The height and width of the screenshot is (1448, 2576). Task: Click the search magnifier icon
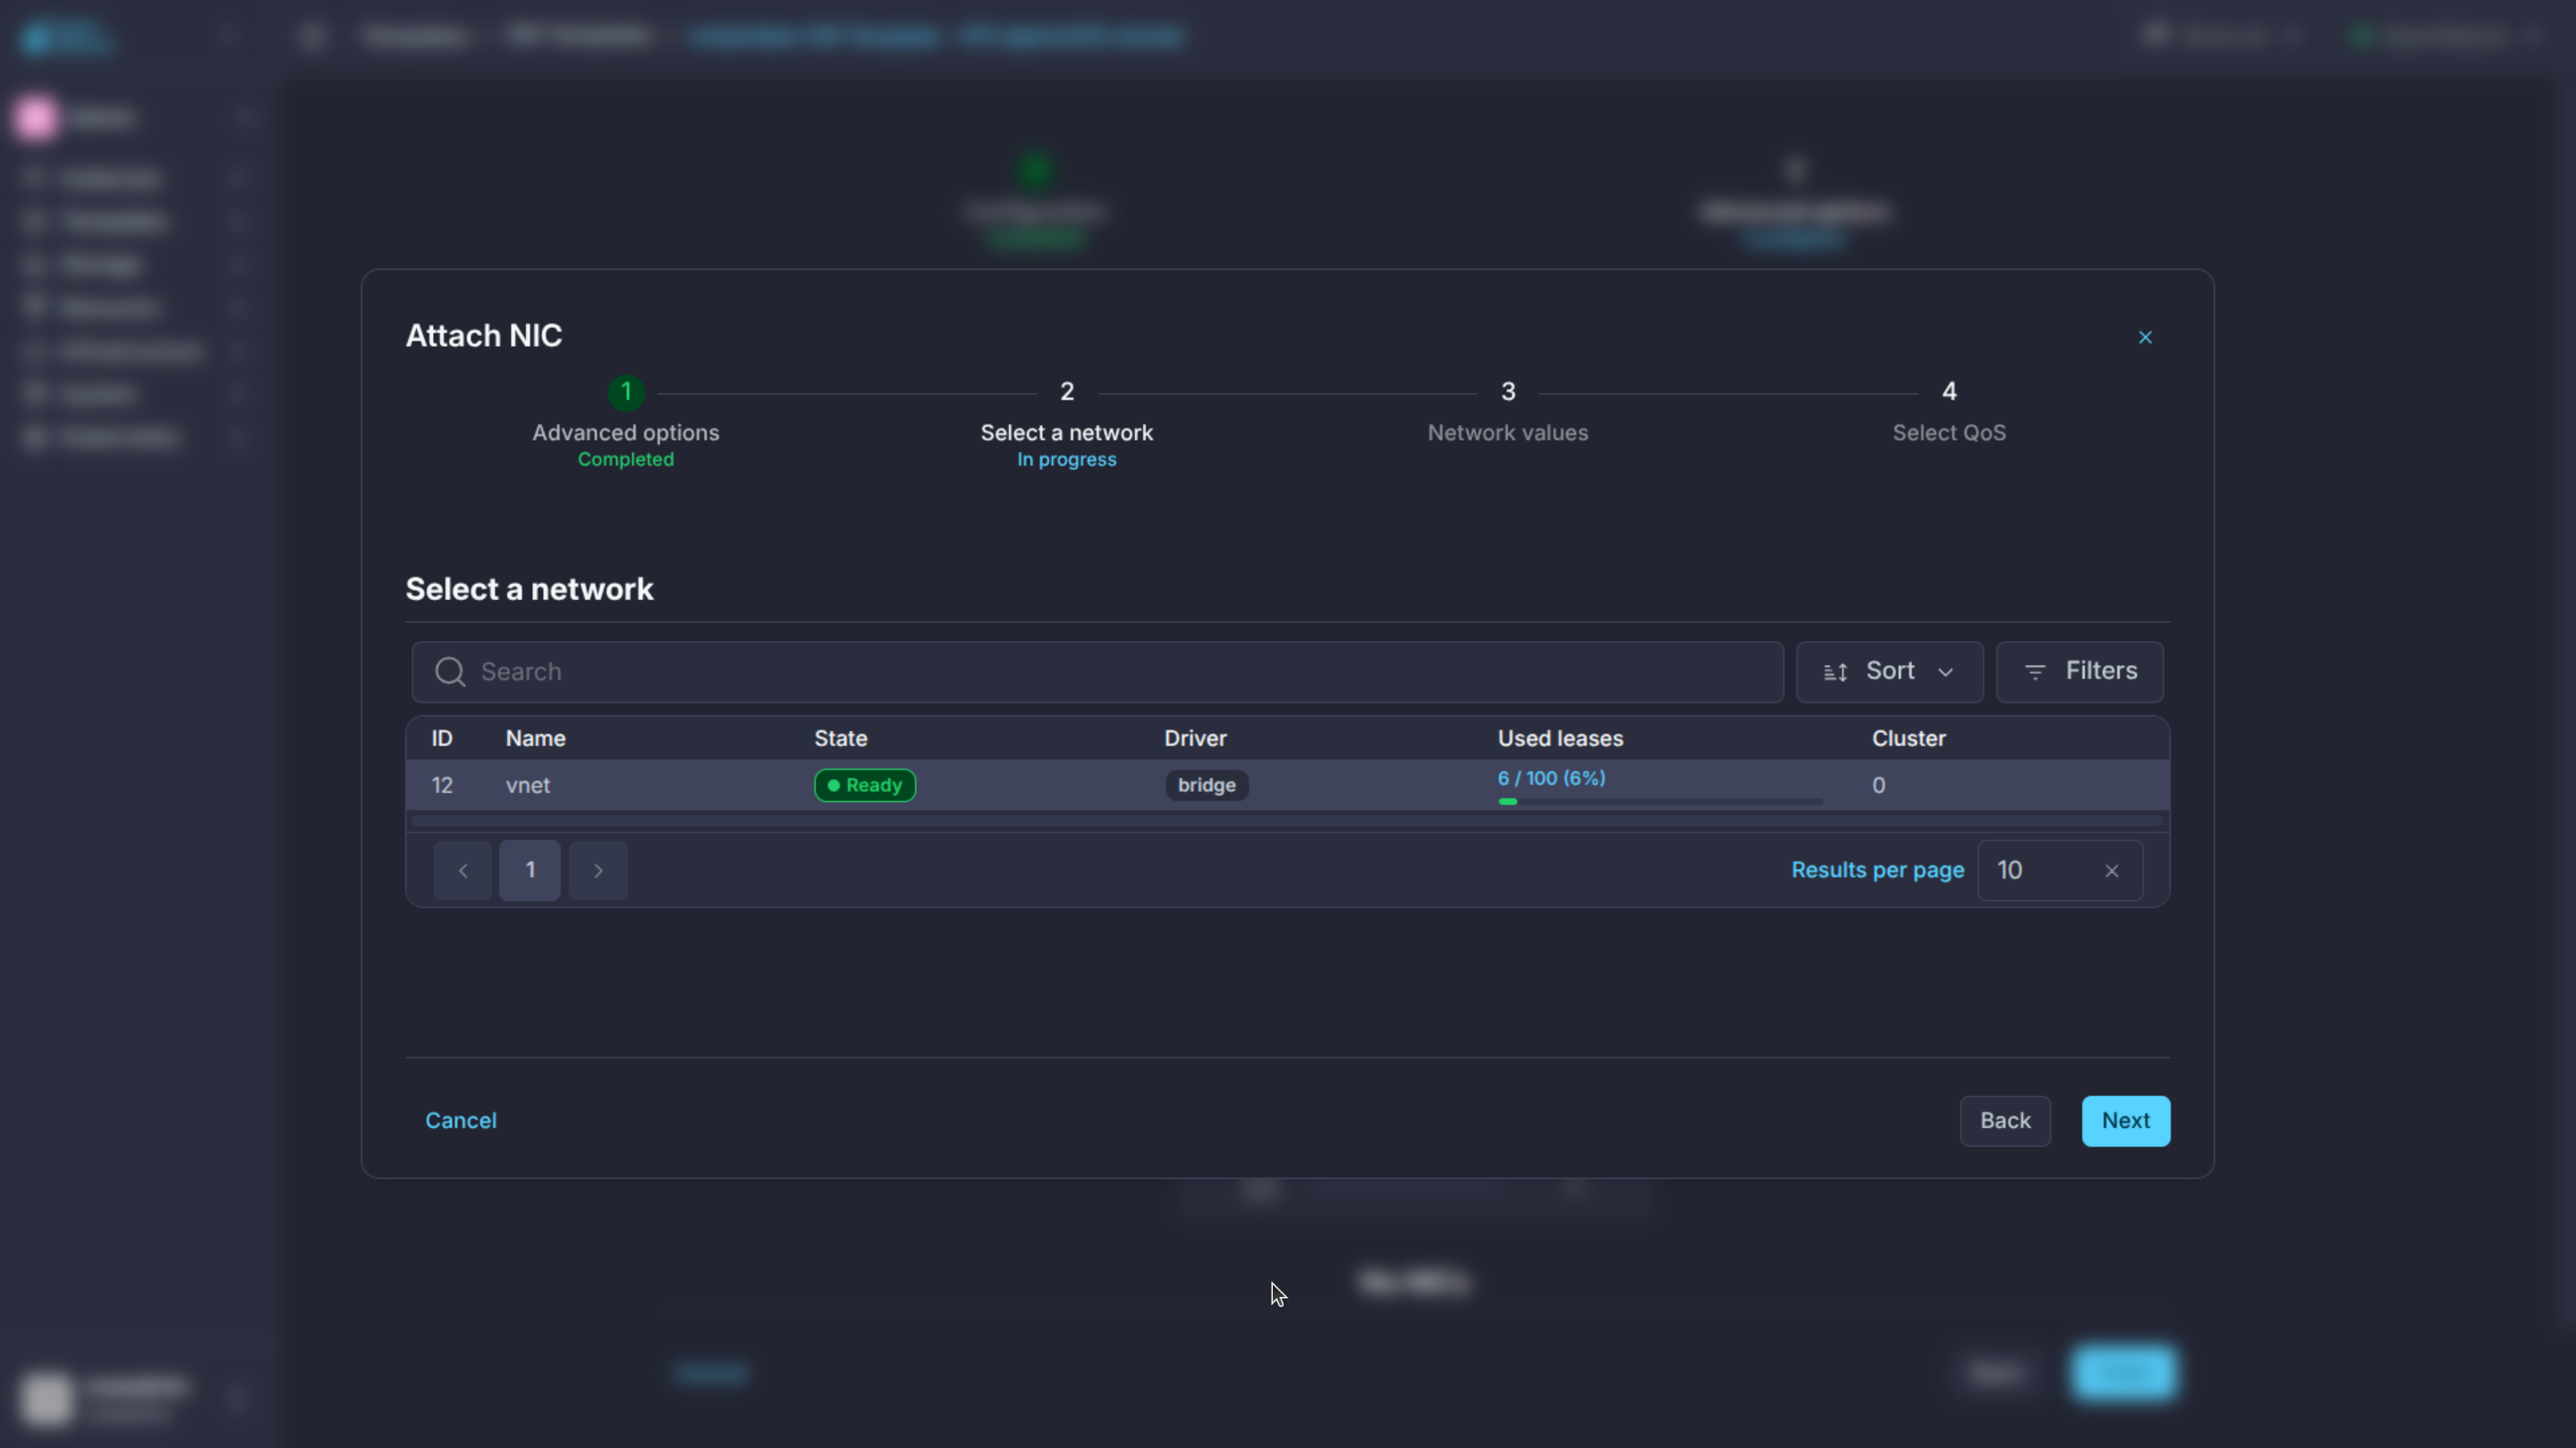coord(450,671)
